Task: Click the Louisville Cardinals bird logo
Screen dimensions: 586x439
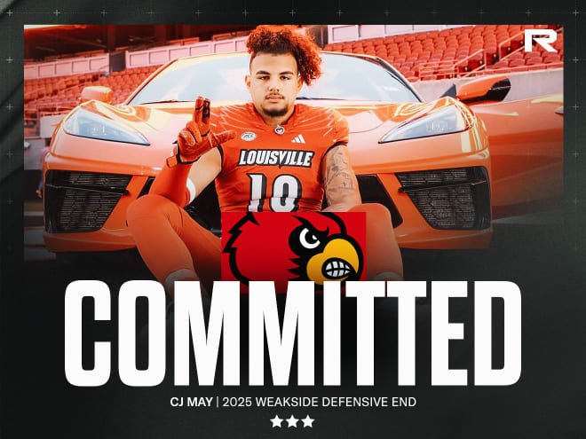Action: tap(293, 247)
